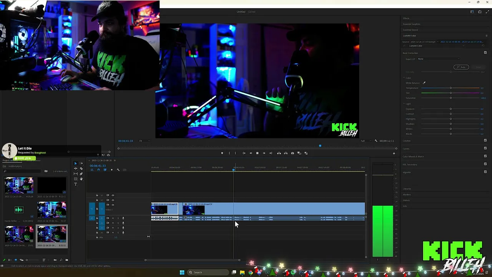The height and width of the screenshot is (277, 492).
Task: Toggle Vignette checkbox
Action: [485, 172]
